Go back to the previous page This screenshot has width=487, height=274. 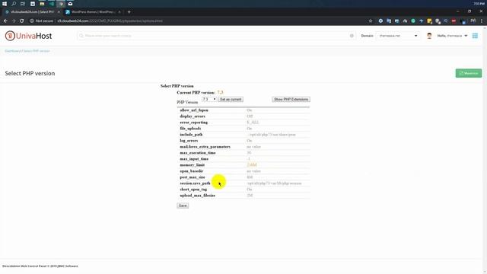pyautogui.click(x=5, y=21)
